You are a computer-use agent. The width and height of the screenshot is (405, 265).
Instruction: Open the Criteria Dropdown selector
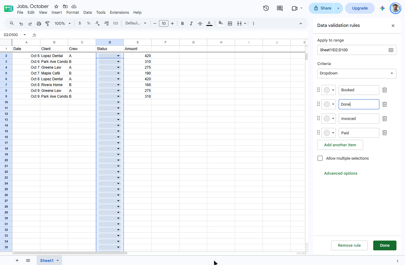pos(357,73)
